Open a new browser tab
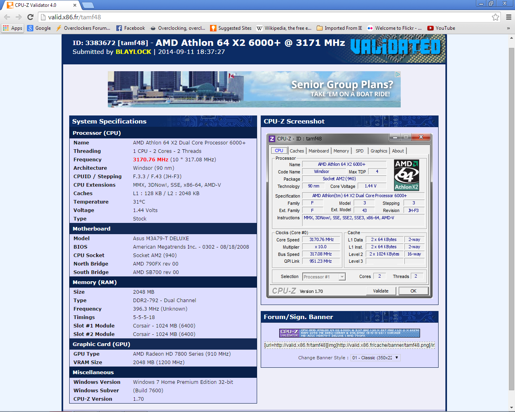The width and height of the screenshot is (515, 412). coord(88,5)
